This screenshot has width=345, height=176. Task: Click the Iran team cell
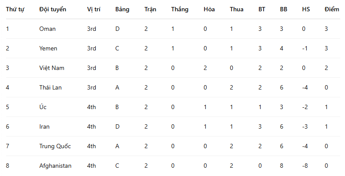point(44,126)
